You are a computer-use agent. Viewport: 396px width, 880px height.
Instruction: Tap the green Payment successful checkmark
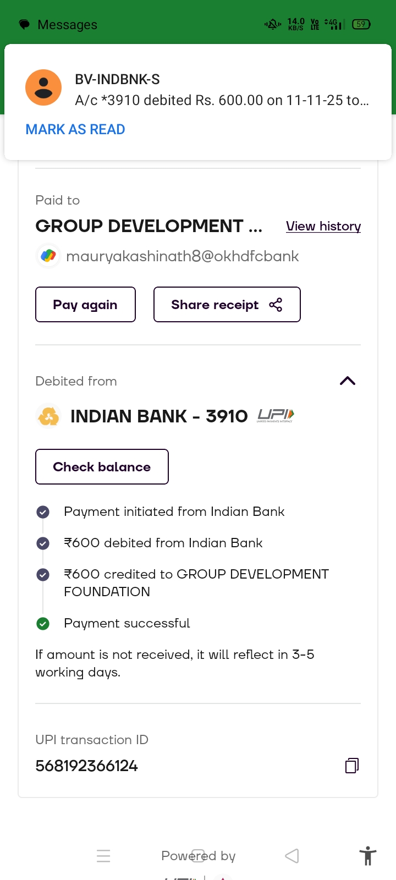[43, 624]
